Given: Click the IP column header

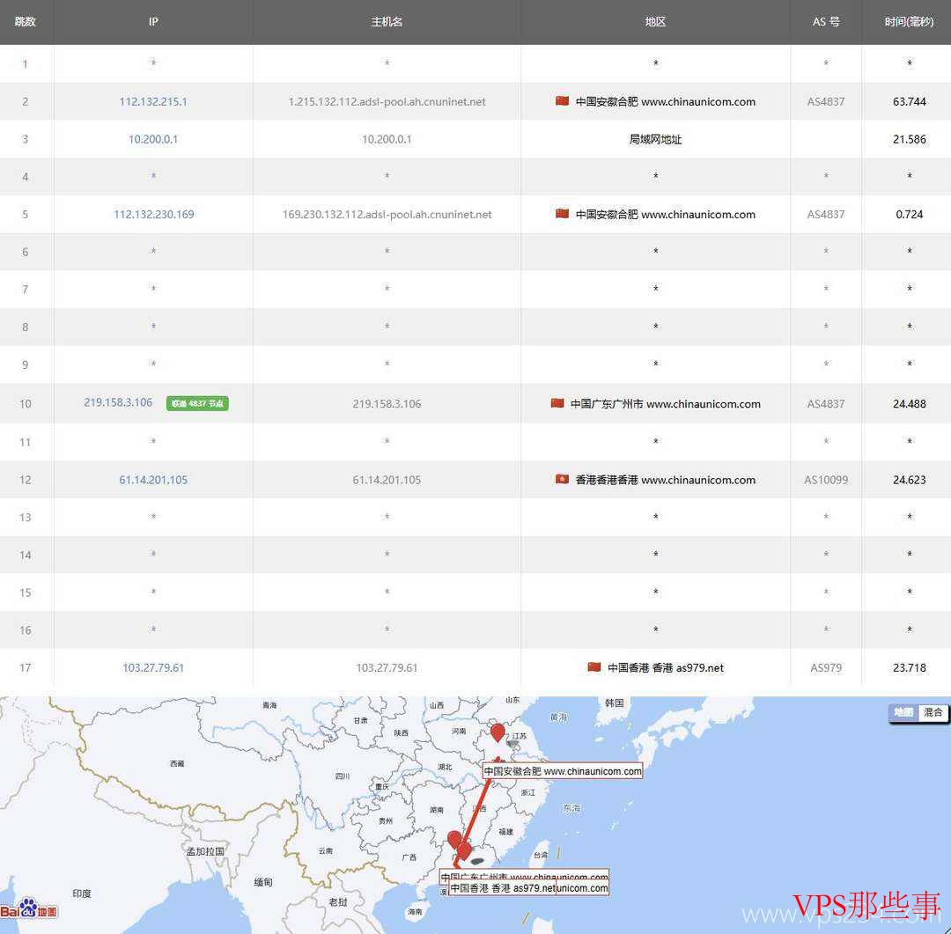Looking at the screenshot, I should point(153,22).
